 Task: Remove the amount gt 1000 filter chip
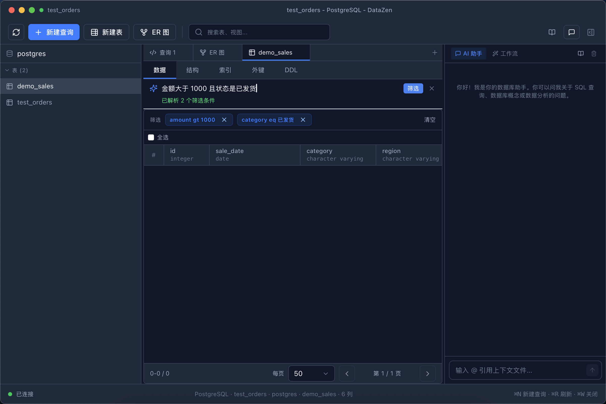coord(224,120)
